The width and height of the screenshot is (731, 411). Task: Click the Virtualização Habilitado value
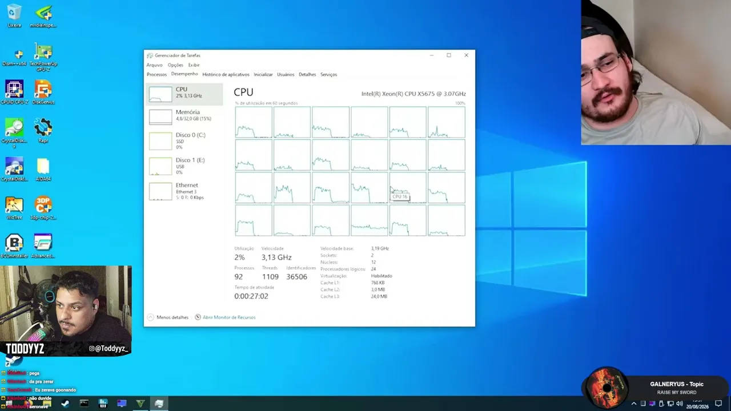tap(381, 276)
